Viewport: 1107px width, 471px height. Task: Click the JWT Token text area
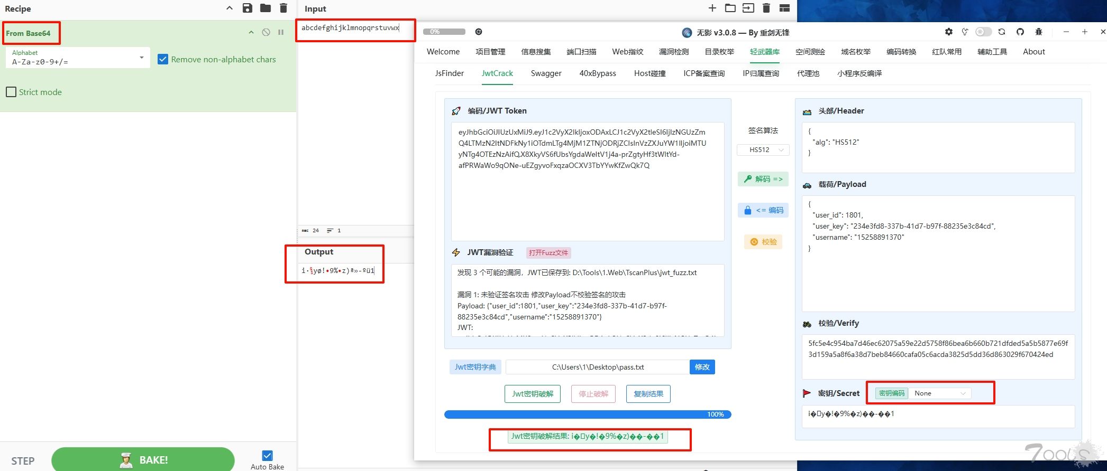588,182
